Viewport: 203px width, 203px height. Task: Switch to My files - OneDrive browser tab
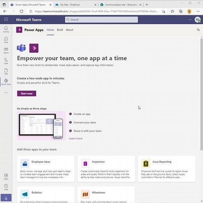click(x=76, y=5)
